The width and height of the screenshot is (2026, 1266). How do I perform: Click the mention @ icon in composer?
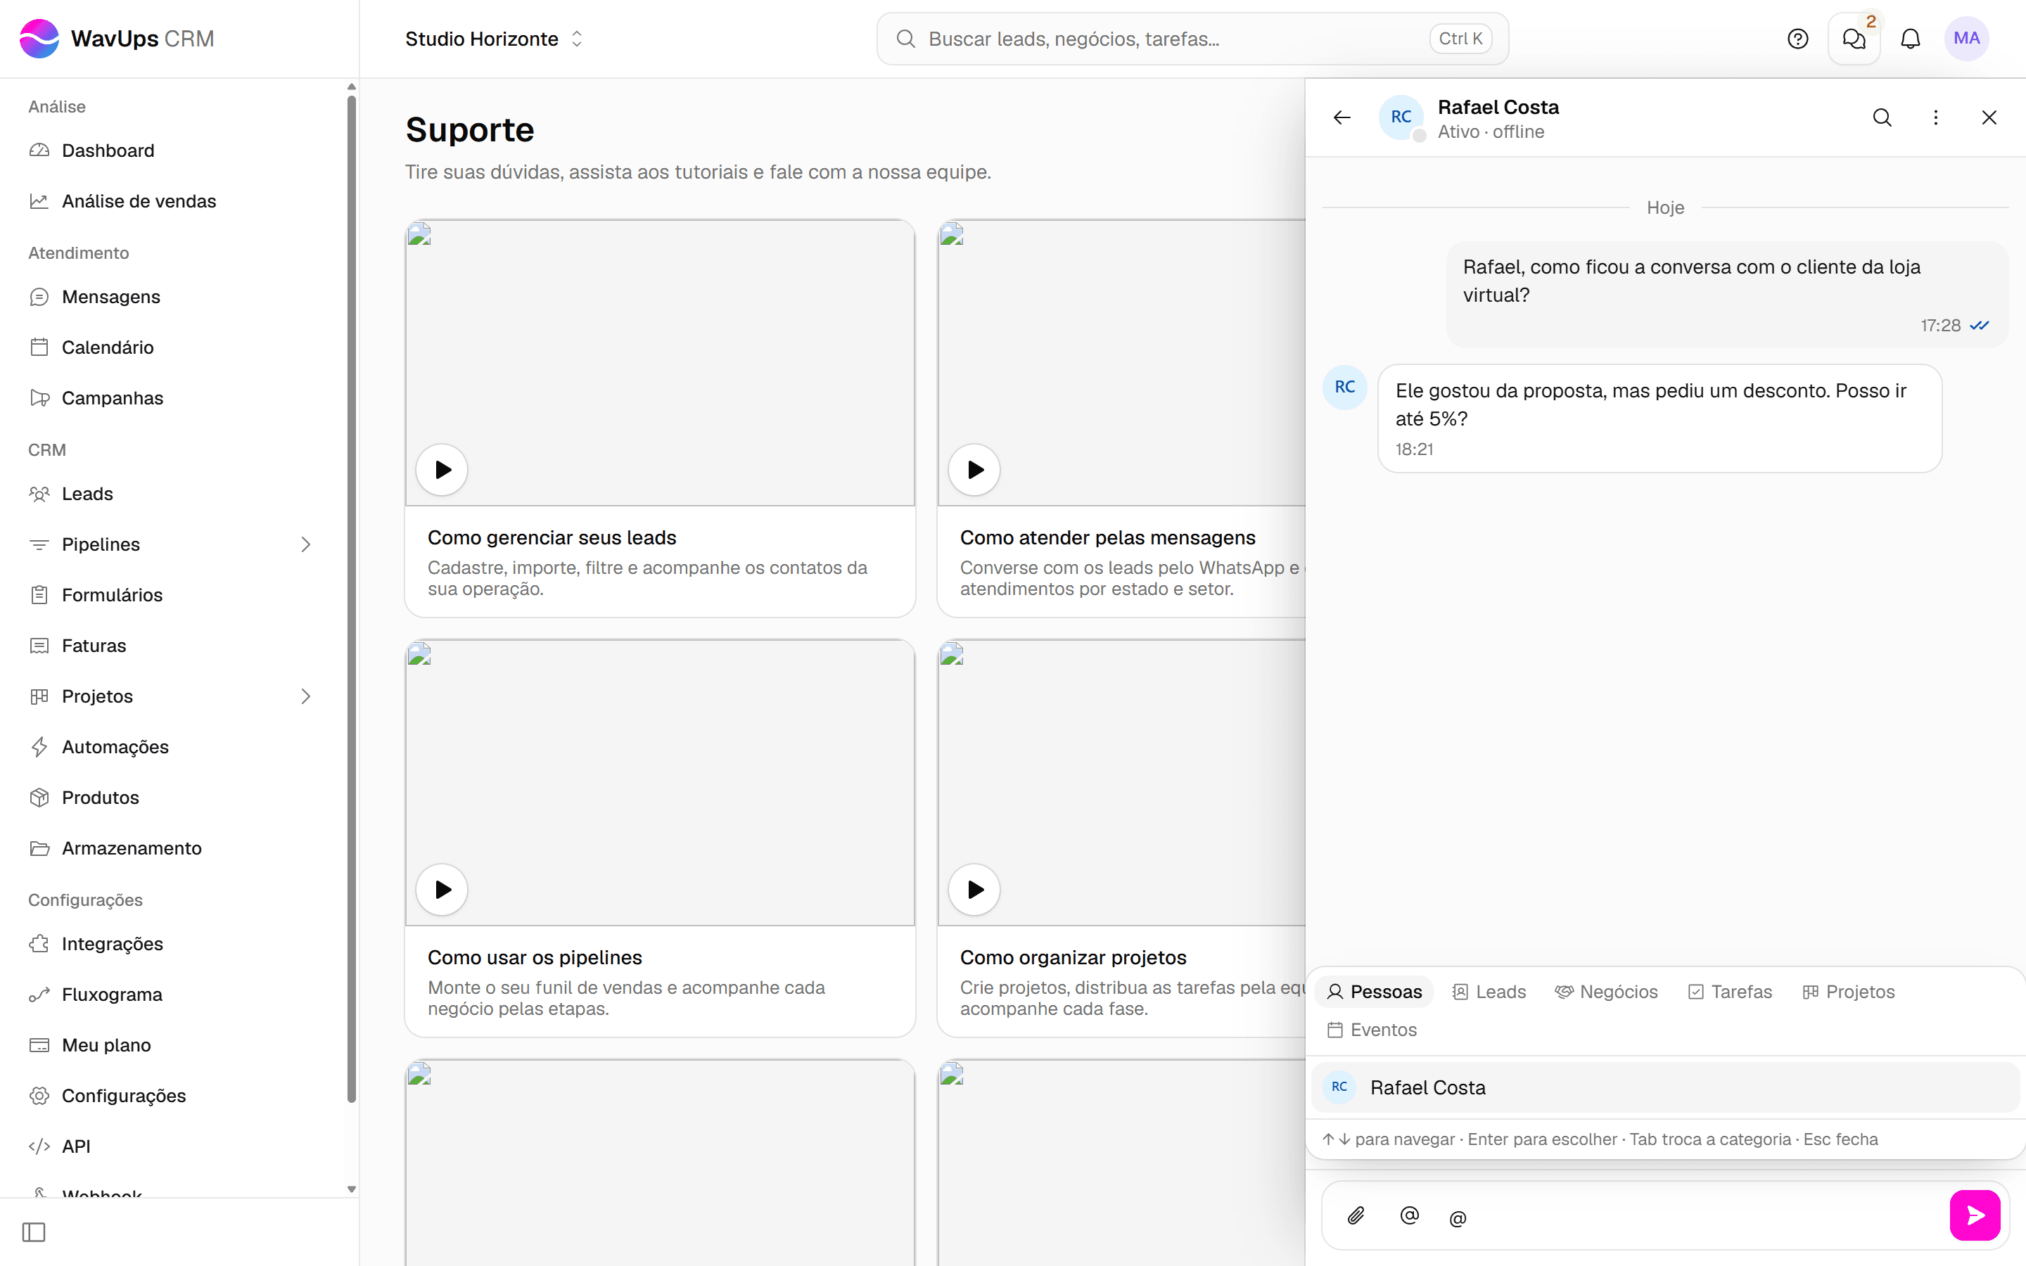[1410, 1215]
